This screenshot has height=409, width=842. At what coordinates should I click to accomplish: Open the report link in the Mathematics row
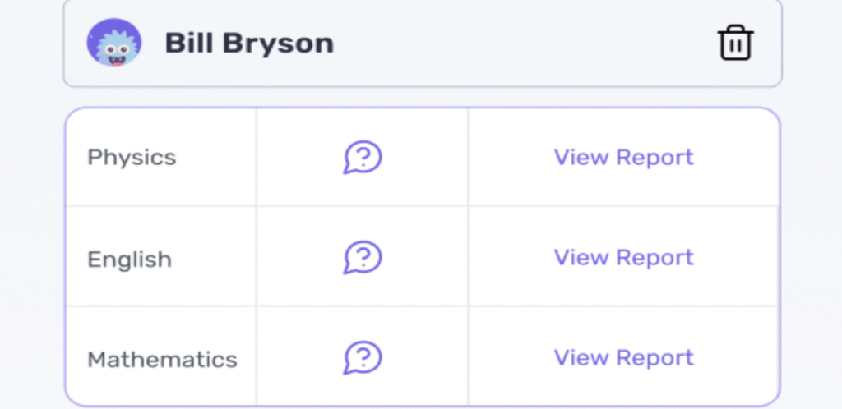click(x=623, y=358)
